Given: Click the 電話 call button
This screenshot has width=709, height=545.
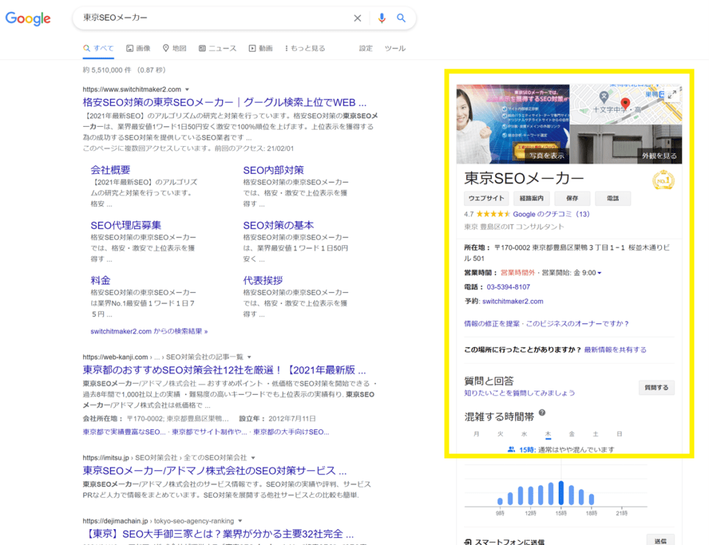Looking at the screenshot, I should coord(613,198).
